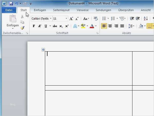Align text right
The height and width of the screenshot is (116, 154).
click(116, 26)
